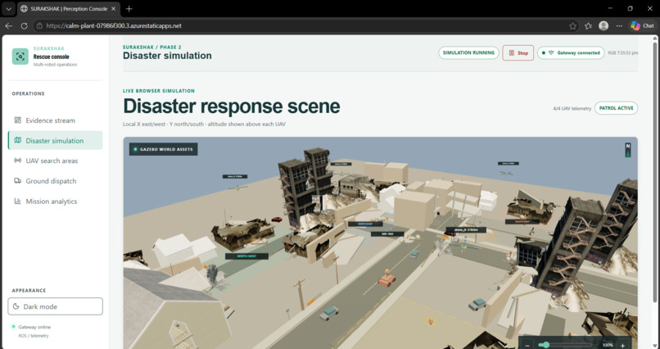
Task: Click the PATROL ACTIVE badge
Action: click(617, 108)
